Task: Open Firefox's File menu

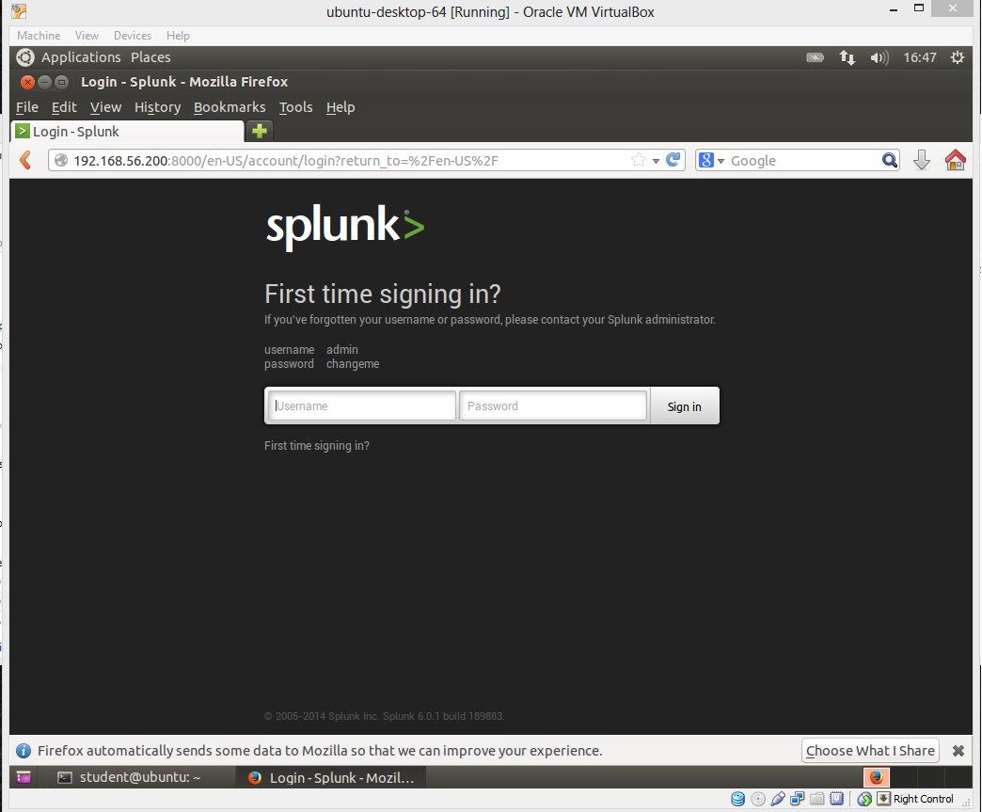Action: pyautogui.click(x=27, y=107)
